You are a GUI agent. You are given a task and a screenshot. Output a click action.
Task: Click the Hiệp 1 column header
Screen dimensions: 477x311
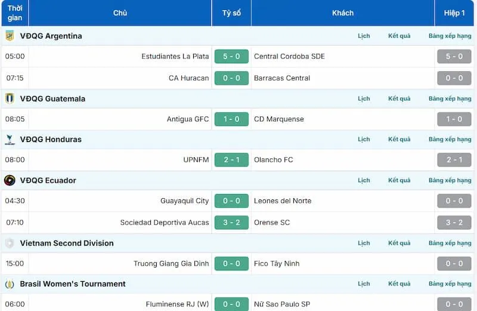[454, 13]
